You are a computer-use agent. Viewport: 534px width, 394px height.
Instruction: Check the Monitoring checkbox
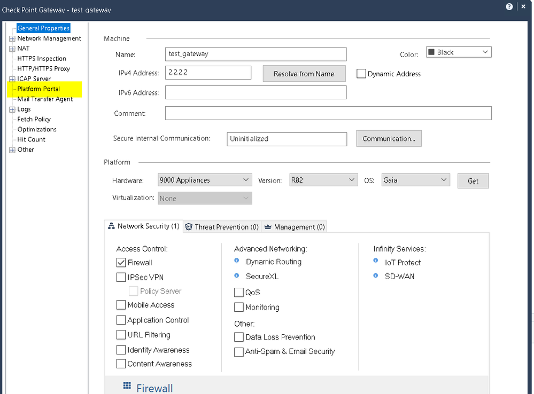click(239, 307)
